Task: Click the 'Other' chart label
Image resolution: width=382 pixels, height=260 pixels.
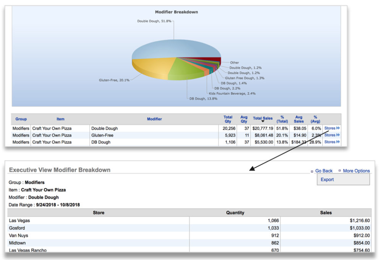Action: pyautogui.click(x=235, y=62)
